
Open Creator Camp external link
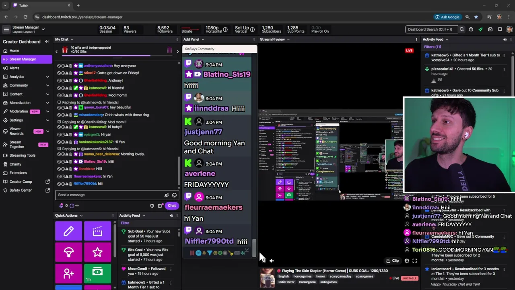(26, 182)
